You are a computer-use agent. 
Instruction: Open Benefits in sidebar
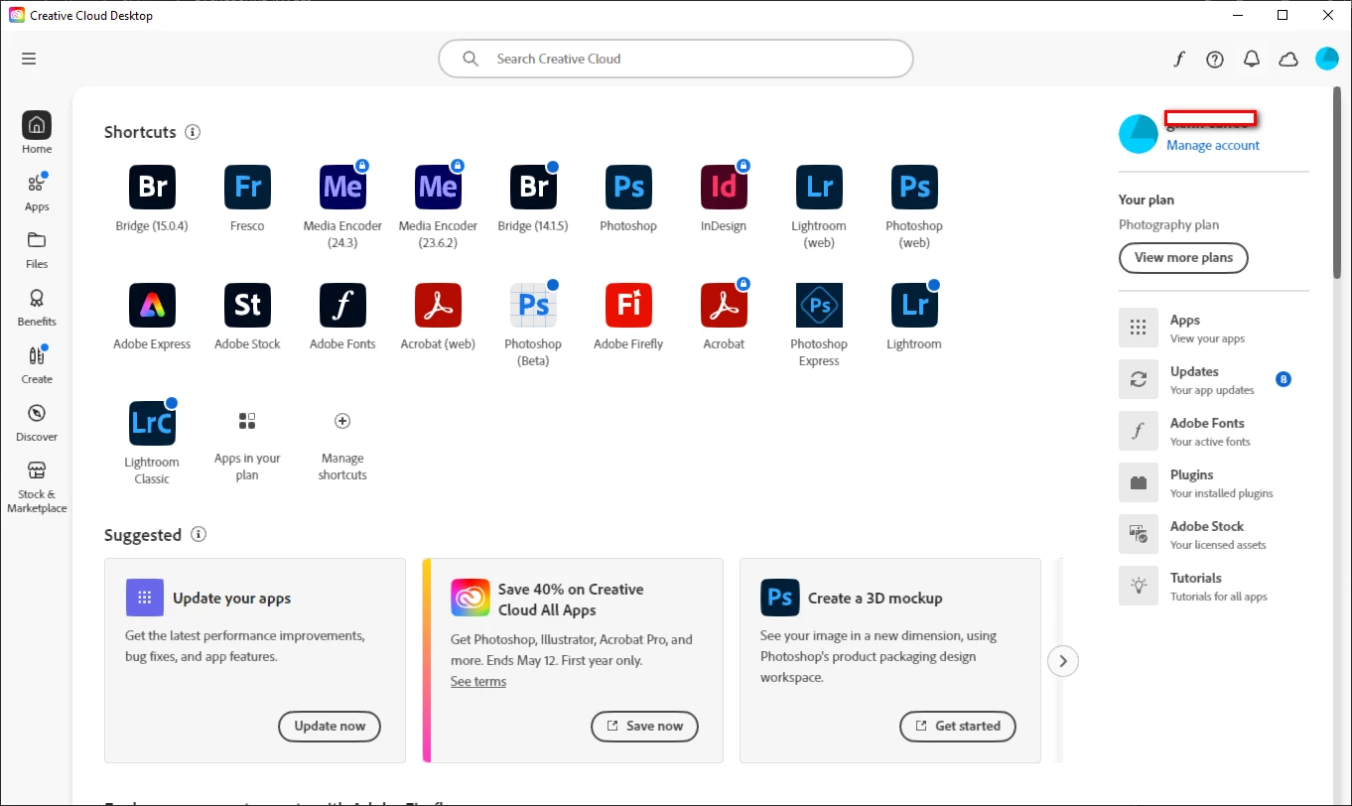point(37,306)
